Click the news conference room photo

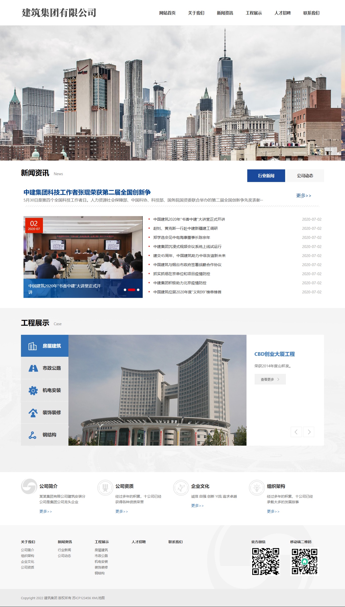click(x=83, y=250)
